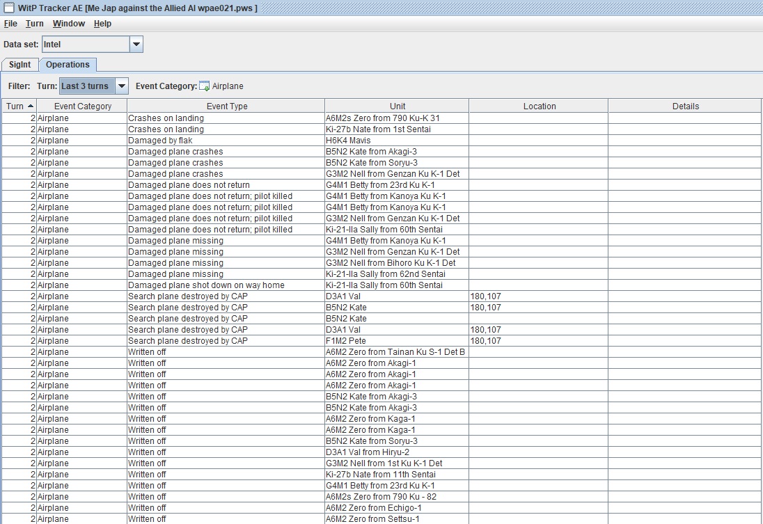The width and height of the screenshot is (763, 524).
Task: Sort by the Location column header
Action: point(539,106)
